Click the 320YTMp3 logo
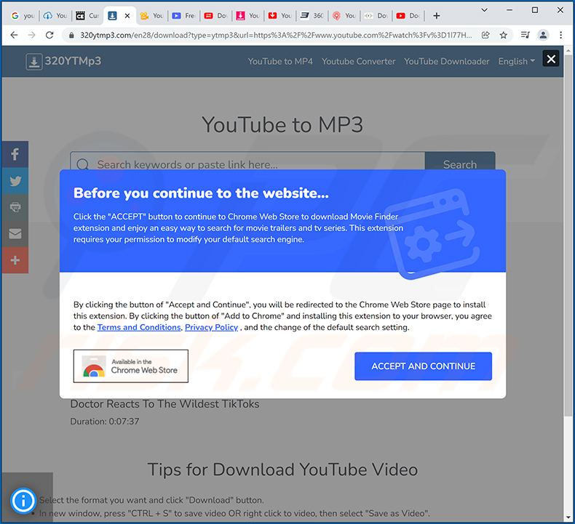The height and width of the screenshot is (524, 575). tap(63, 61)
